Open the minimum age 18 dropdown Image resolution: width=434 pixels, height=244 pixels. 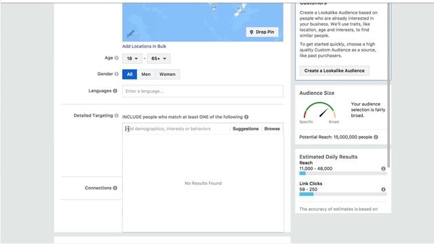point(132,59)
